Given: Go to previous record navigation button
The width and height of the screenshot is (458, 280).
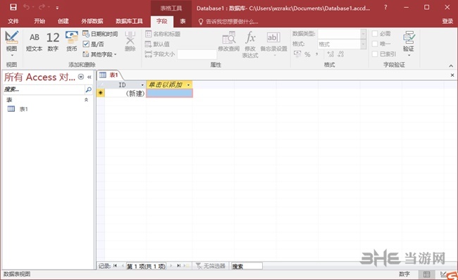Looking at the screenshot, I should (122, 266).
